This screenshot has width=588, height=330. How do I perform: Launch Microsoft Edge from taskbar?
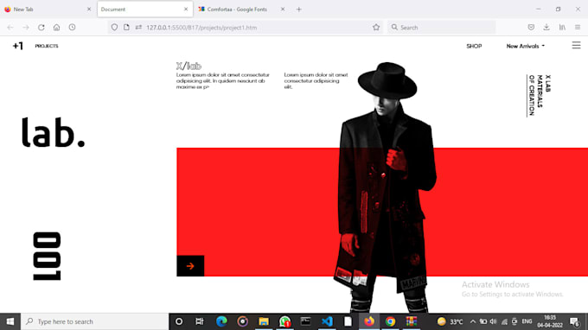221,321
